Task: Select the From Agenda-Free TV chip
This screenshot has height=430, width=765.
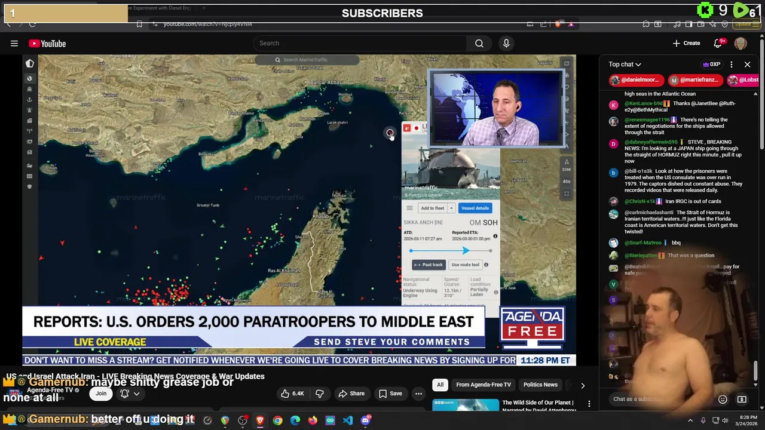Action: [x=484, y=385]
